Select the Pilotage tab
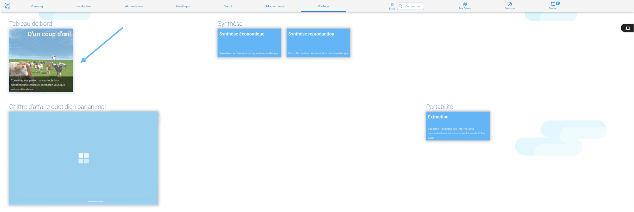The image size is (634, 212). pos(324,6)
